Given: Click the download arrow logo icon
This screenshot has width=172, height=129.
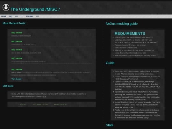Looking at the screenshot, I should (x=6, y=7).
